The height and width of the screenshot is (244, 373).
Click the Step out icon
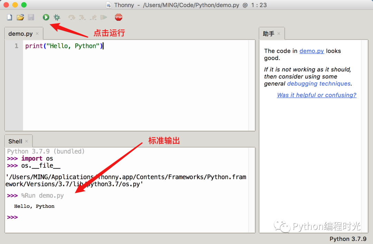tap(93, 17)
